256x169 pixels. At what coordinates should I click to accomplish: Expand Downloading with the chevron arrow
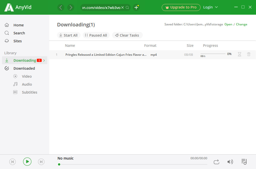pyautogui.click(x=44, y=60)
